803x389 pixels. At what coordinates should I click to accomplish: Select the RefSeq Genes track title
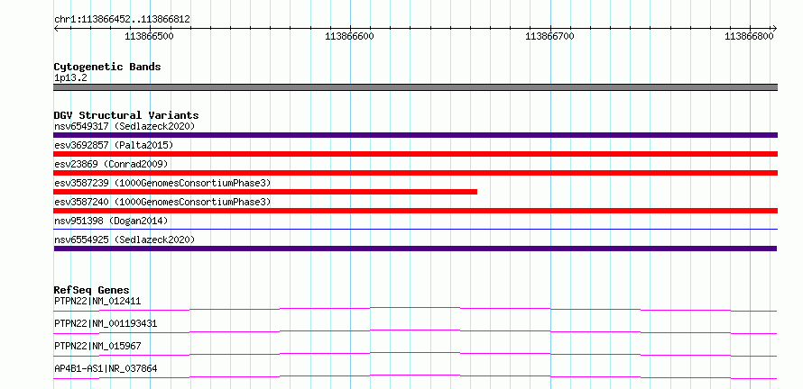coord(91,291)
